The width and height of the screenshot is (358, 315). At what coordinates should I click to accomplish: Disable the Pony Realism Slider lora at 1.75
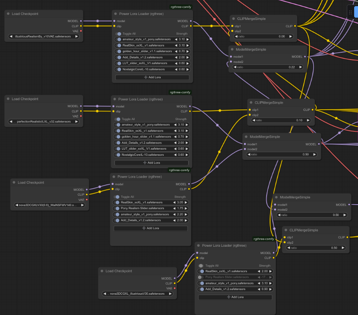tap(117, 208)
